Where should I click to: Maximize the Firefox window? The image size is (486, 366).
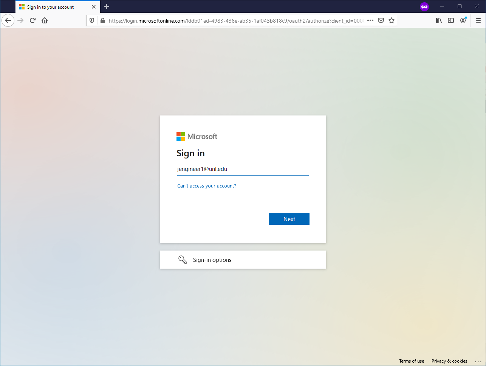tap(460, 6)
